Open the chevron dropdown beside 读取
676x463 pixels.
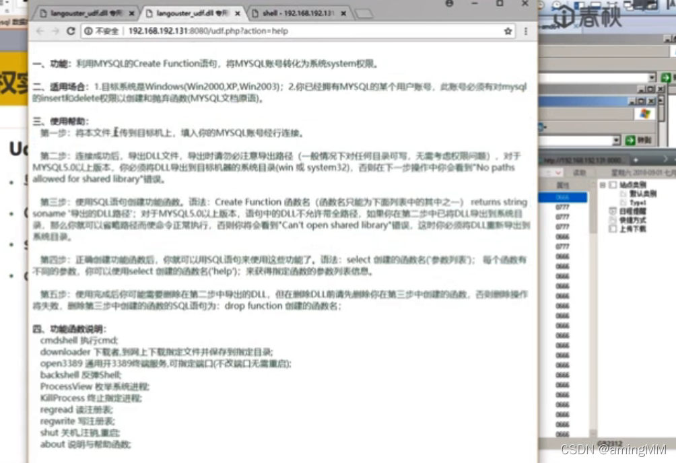(558, 173)
